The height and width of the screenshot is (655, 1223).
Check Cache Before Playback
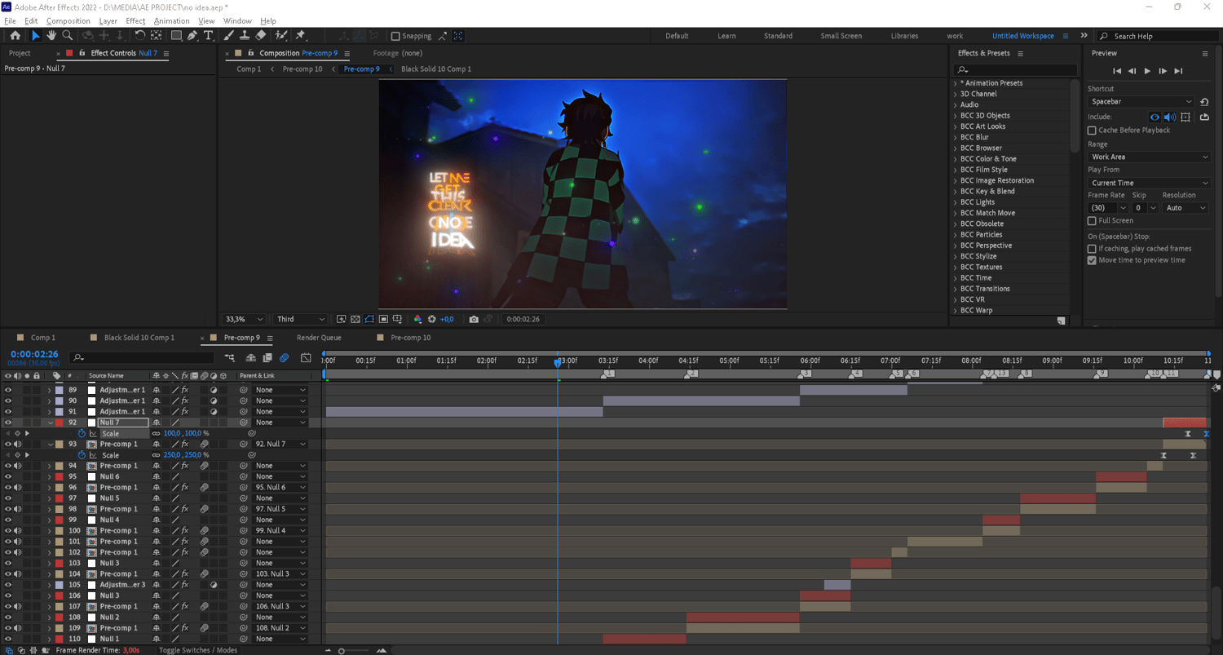1092,131
